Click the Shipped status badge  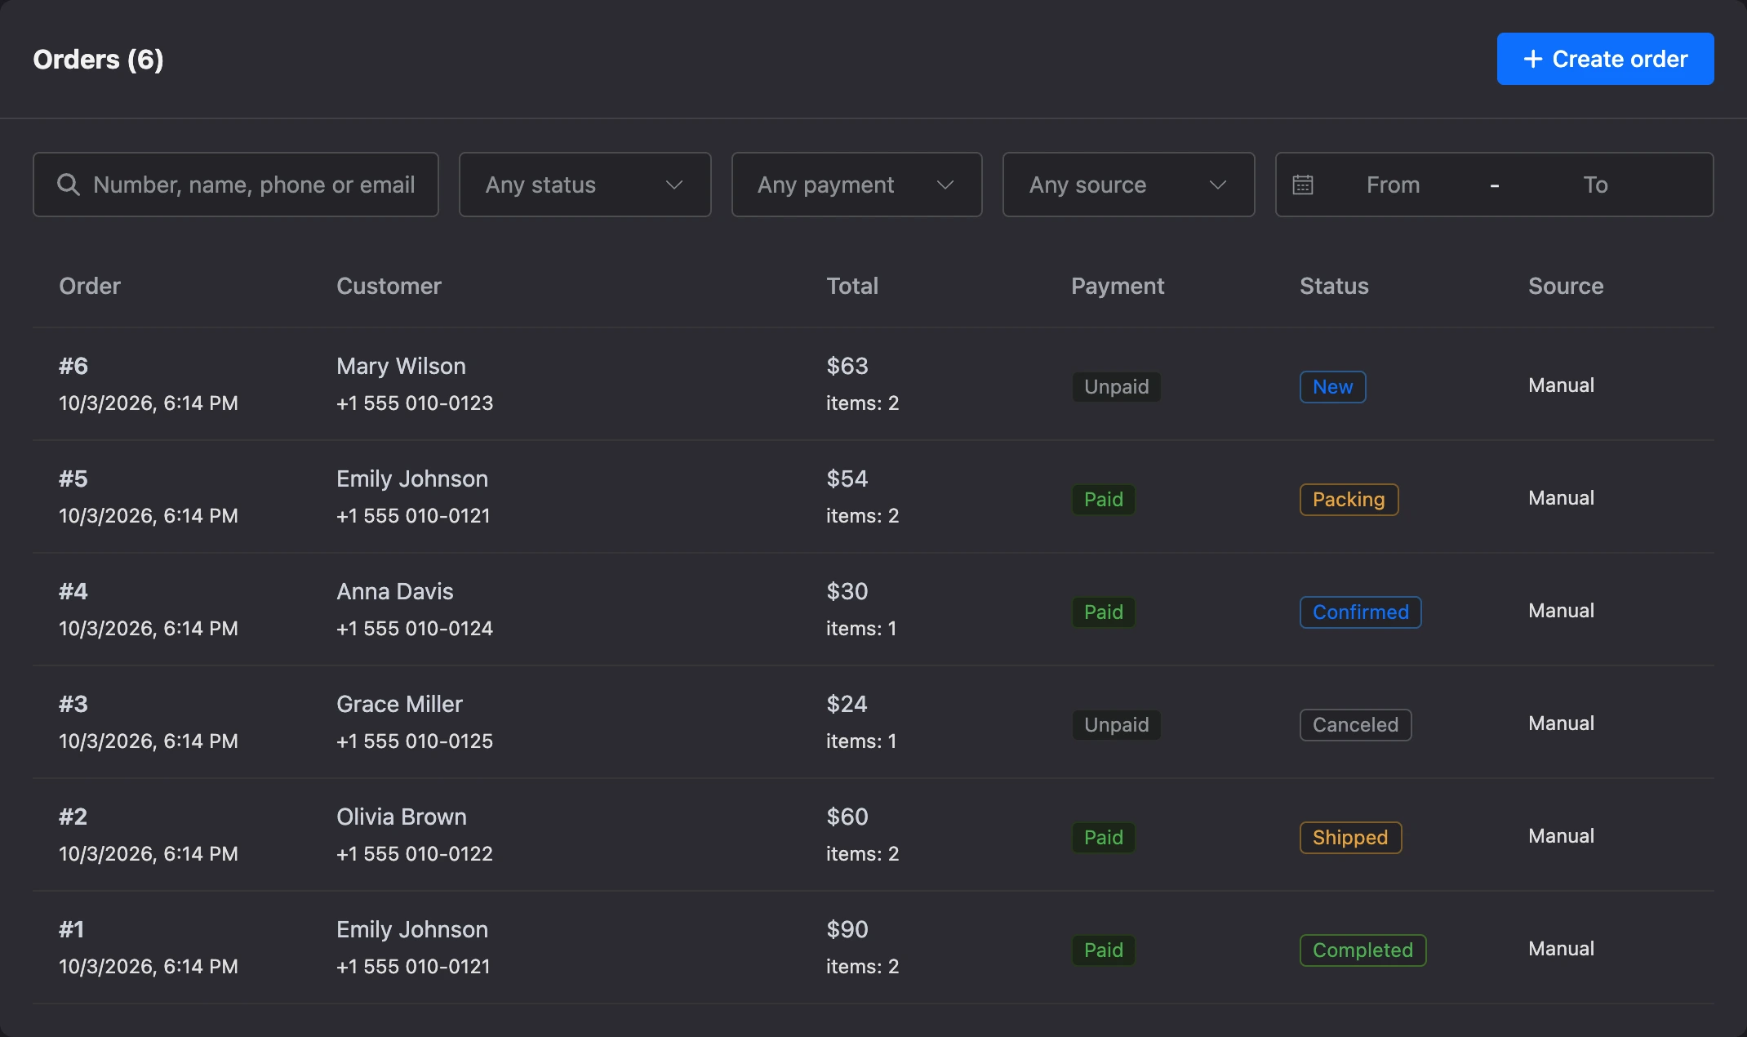point(1350,838)
